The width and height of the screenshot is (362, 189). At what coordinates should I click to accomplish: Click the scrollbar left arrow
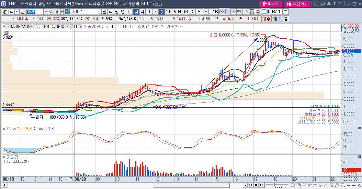click(x=4, y=185)
